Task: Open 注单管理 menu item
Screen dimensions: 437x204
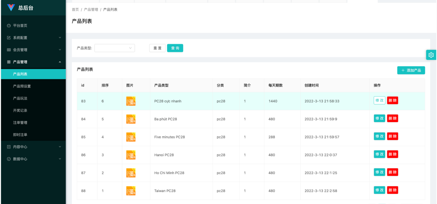Action: point(33,123)
